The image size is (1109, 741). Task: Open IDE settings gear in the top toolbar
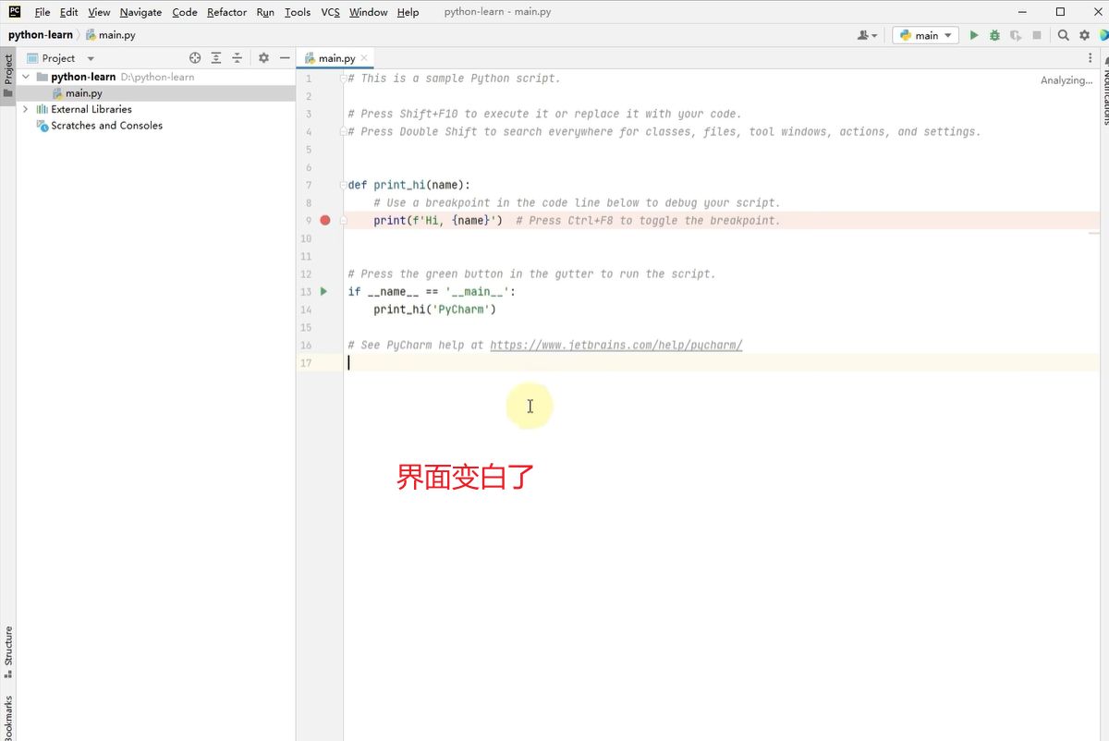[1085, 35]
